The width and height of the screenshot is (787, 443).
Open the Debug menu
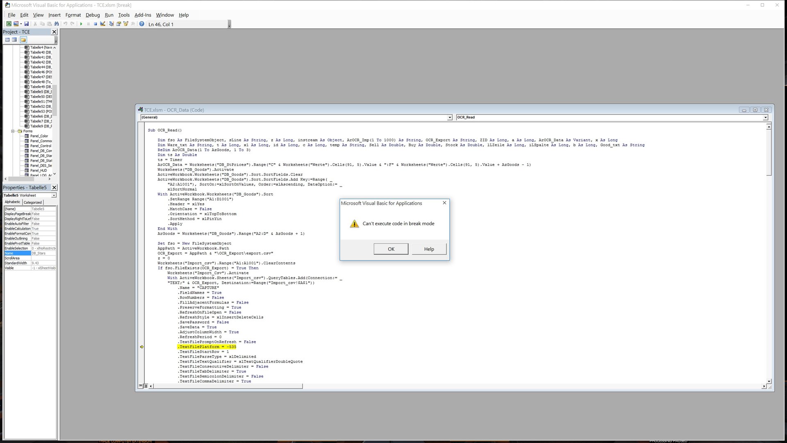tap(93, 15)
